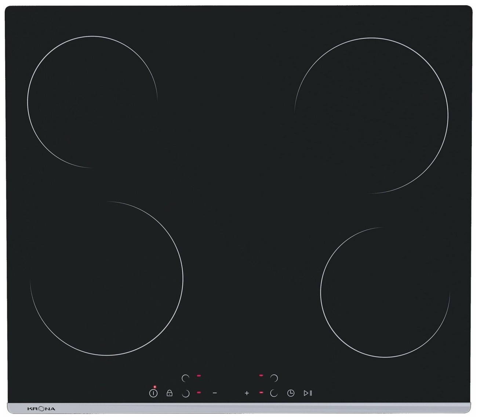Increase heat with the plus key
This screenshot has width=477, height=419.
[247, 393]
